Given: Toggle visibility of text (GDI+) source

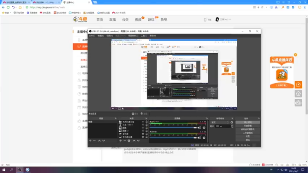Looking at the screenshot, I should click(x=143, y=125).
